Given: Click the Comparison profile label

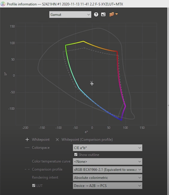Looking at the screenshot, I should point(47,169).
